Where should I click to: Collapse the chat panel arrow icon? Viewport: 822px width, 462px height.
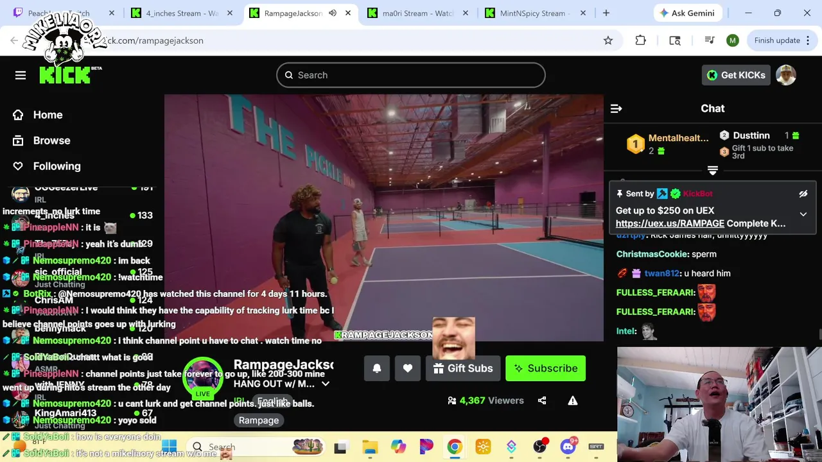tap(616, 108)
